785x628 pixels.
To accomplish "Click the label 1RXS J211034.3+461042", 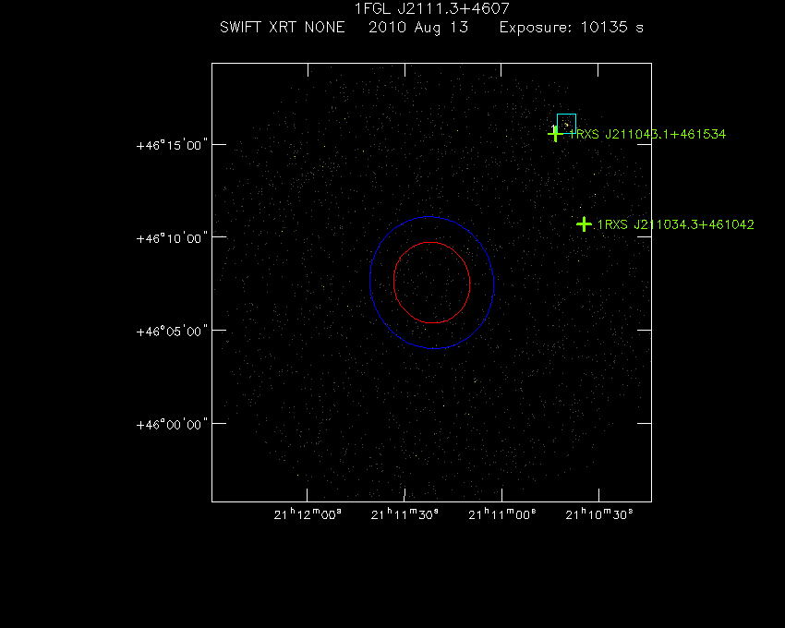I will [676, 224].
